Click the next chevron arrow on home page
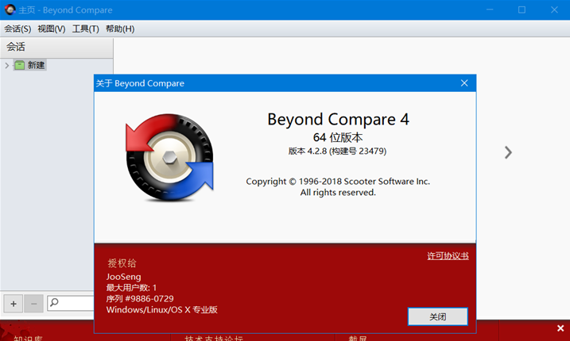This screenshot has width=570, height=341. click(508, 152)
